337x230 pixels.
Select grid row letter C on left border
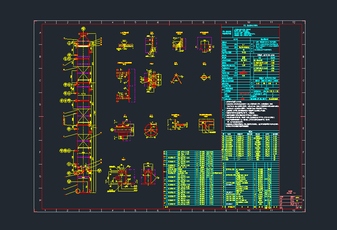(38, 80)
